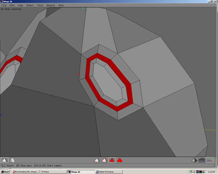Click the green Y axis label

(83, 8)
